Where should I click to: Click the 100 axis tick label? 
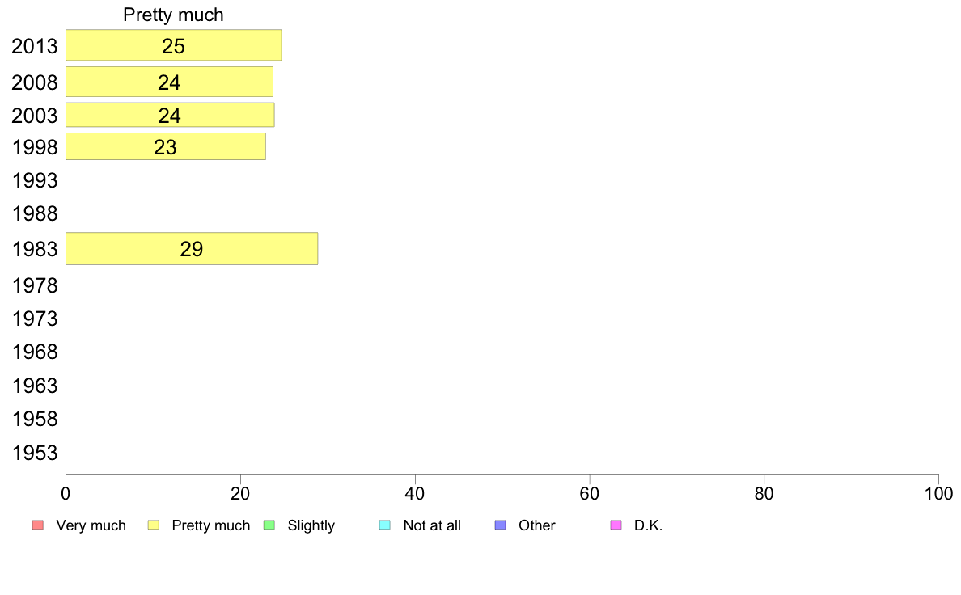[x=938, y=494]
